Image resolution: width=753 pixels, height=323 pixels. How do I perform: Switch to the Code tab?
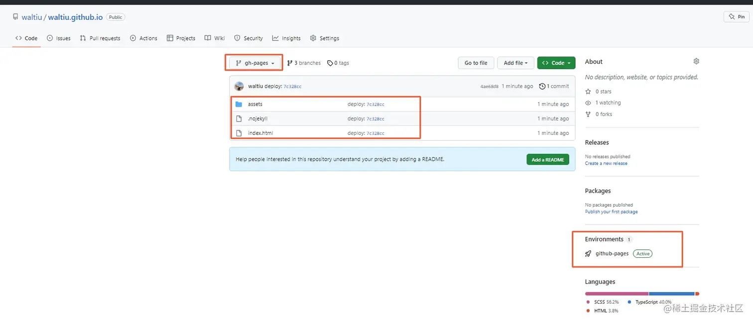tap(26, 38)
